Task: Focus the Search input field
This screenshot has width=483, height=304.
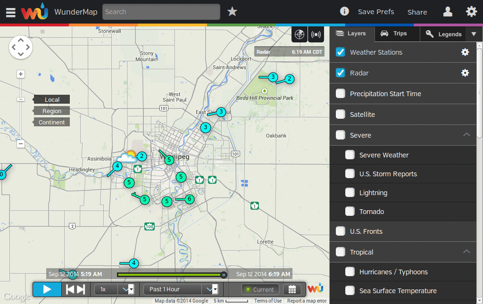Action: [x=161, y=12]
